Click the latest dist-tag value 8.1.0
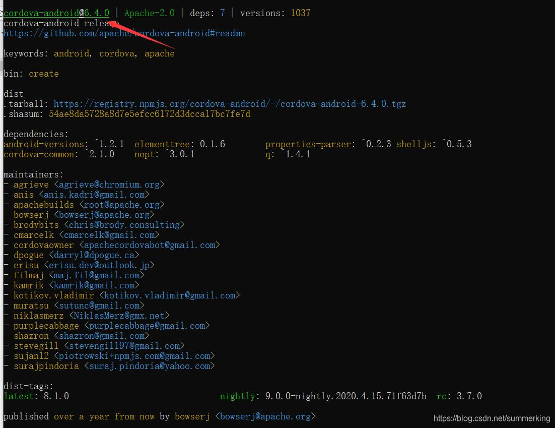 coord(56,396)
